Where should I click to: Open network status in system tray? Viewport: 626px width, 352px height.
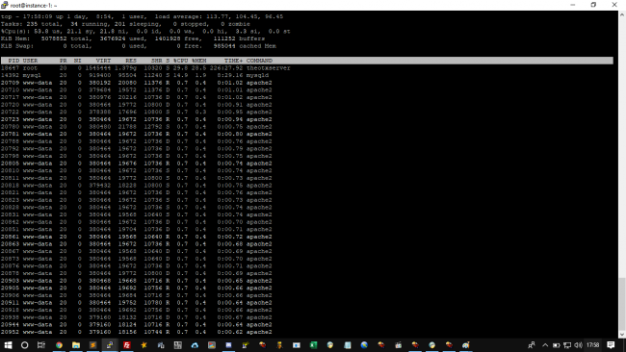click(567, 345)
